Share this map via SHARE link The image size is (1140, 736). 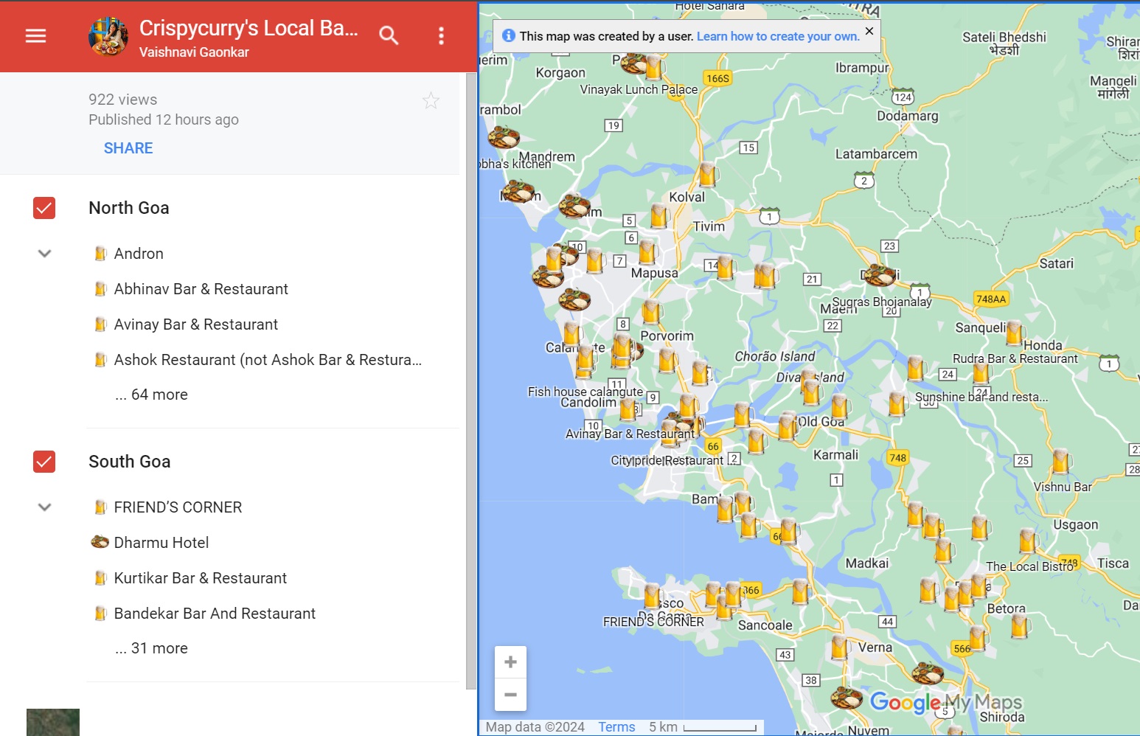tap(128, 148)
